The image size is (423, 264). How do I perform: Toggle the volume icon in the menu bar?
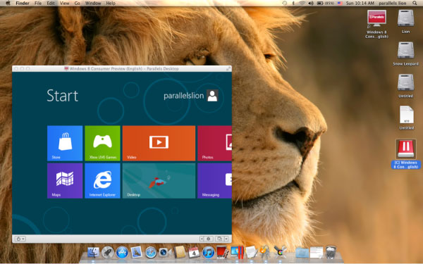click(x=311, y=4)
